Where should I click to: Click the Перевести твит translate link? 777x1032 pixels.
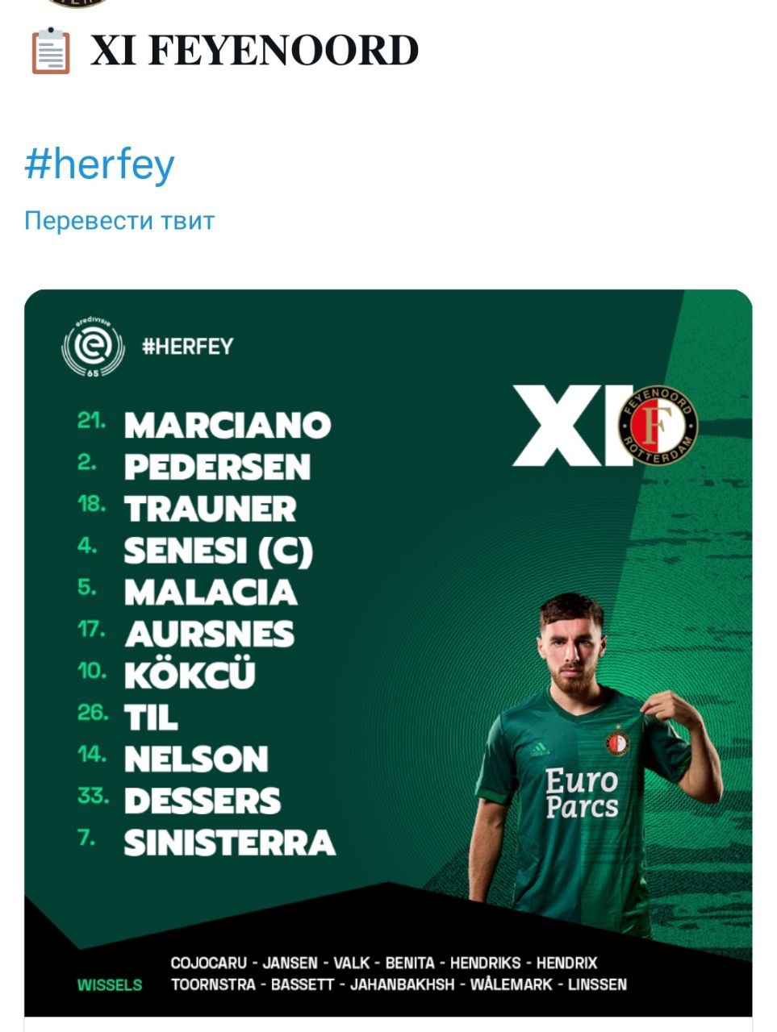coord(119,220)
